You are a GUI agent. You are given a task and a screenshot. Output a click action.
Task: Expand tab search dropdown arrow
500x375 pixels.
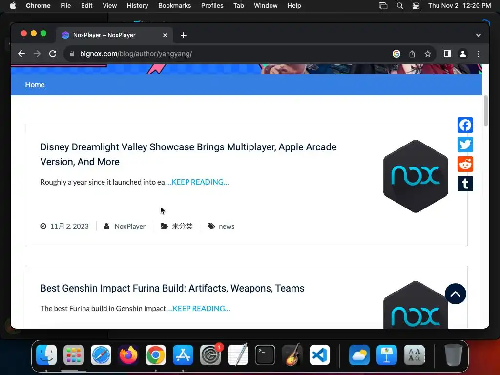(x=479, y=35)
